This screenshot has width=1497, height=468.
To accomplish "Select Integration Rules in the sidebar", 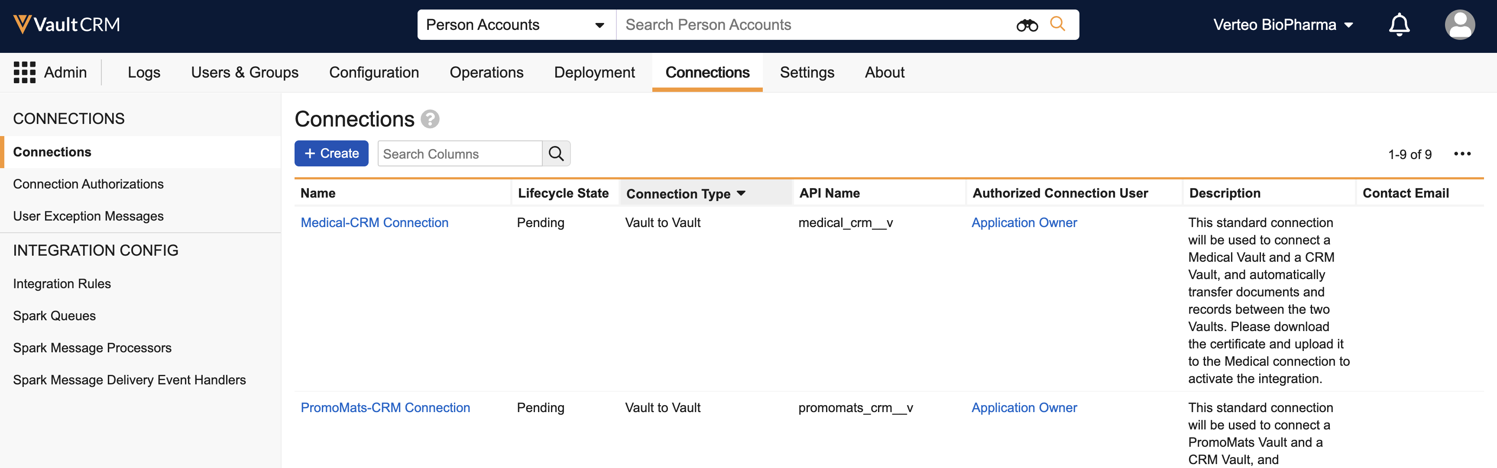I will (62, 284).
